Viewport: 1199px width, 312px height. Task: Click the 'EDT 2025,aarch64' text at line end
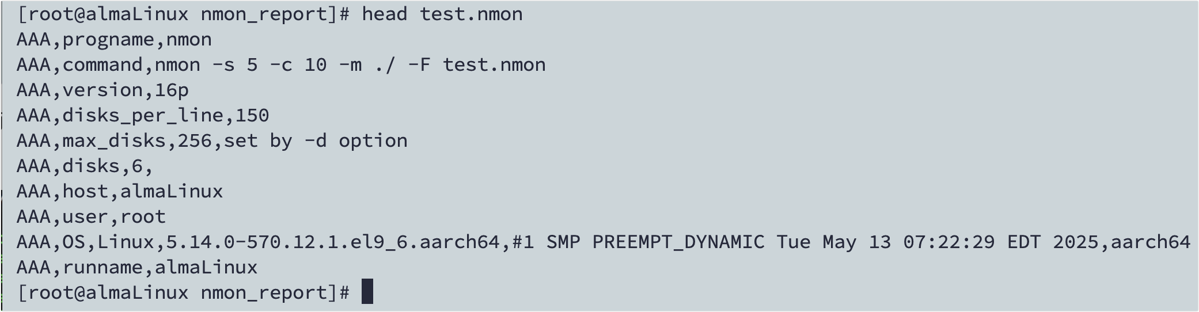tap(1099, 242)
